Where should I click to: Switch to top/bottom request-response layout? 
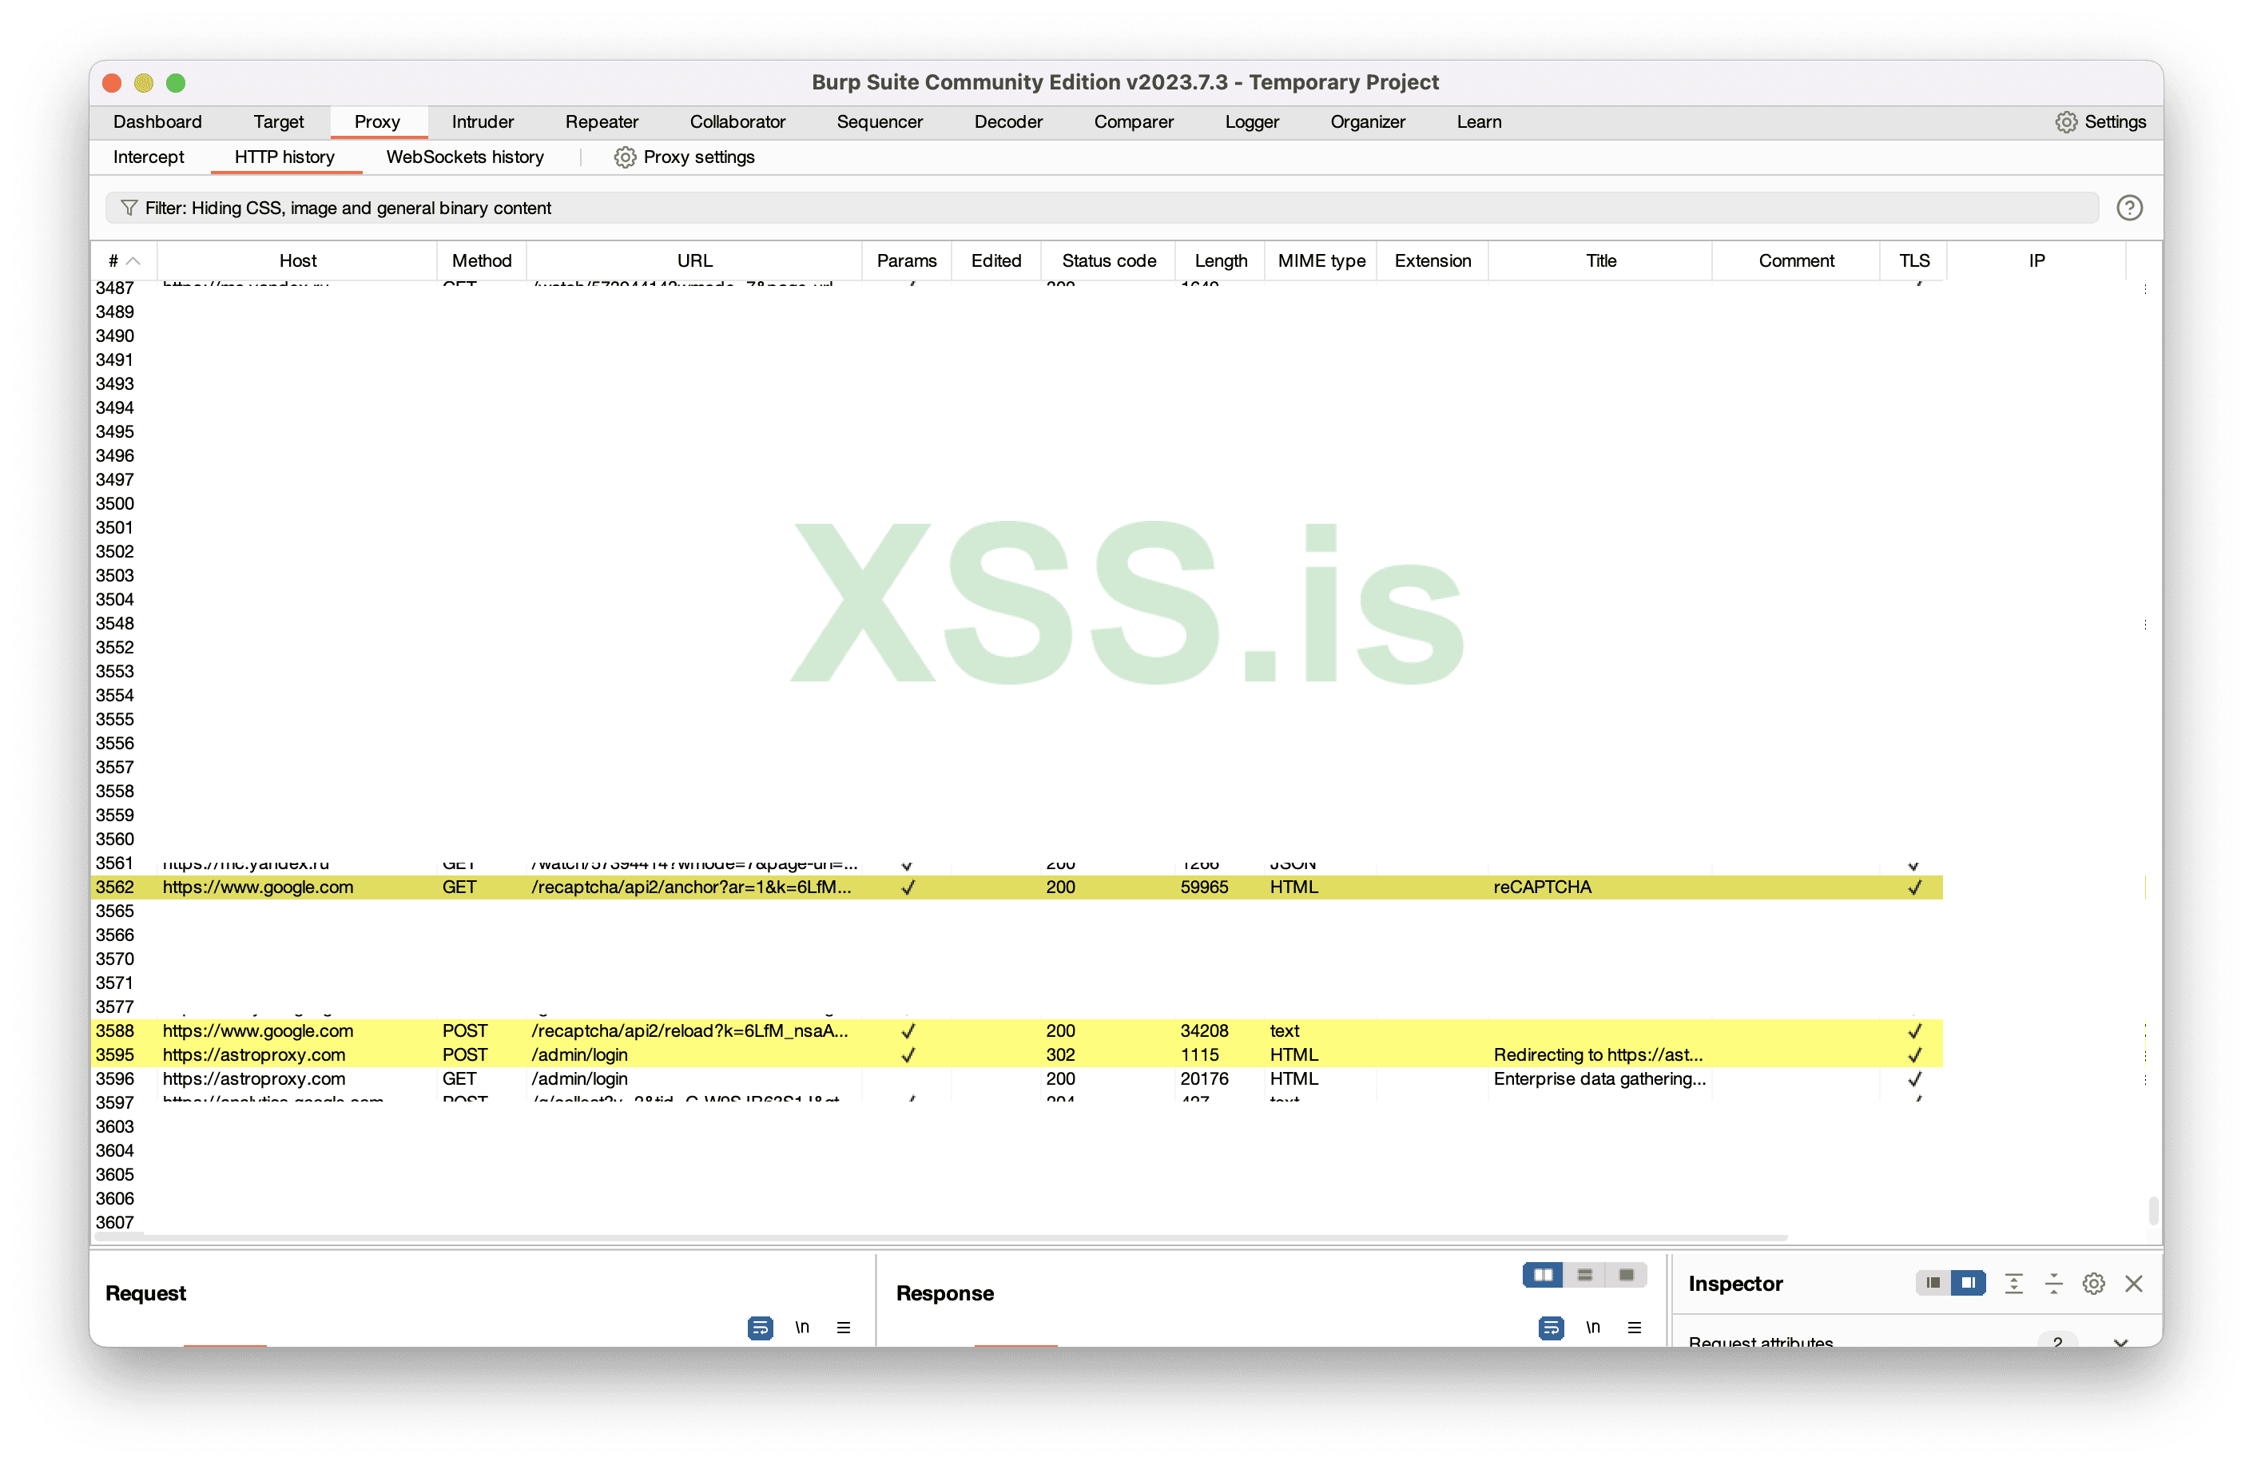1584,1275
